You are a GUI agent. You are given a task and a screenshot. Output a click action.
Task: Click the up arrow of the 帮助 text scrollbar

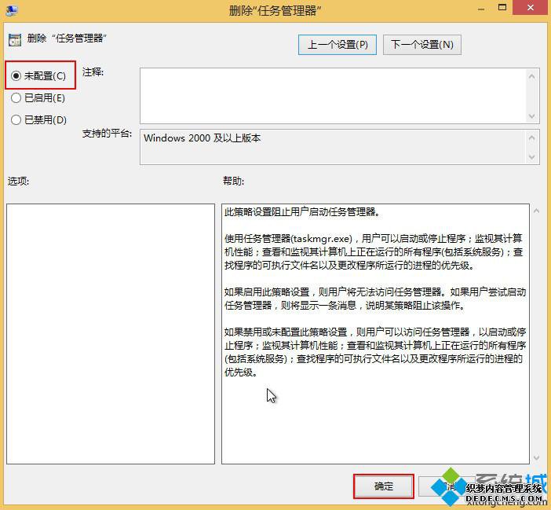tap(537, 211)
